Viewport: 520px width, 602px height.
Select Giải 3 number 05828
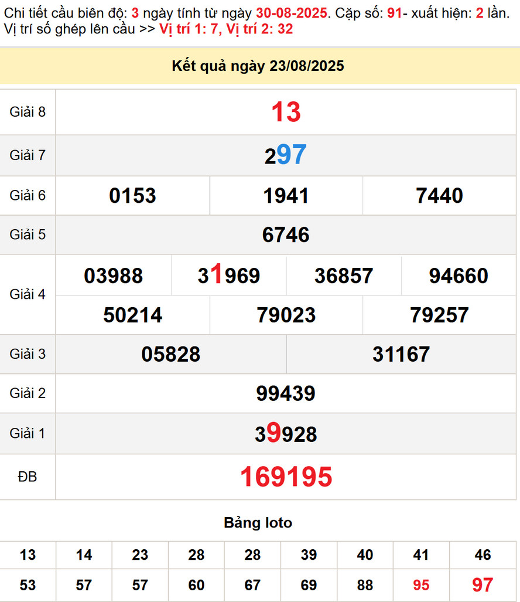171,354
